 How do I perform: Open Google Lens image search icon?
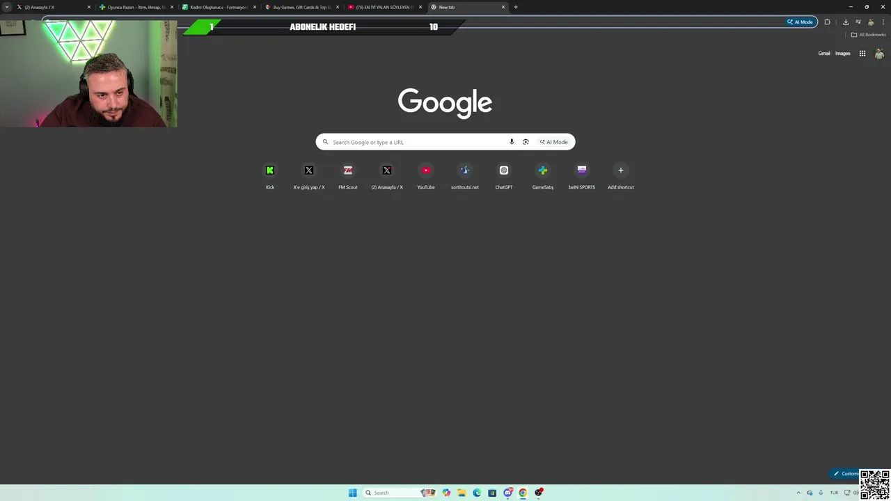click(526, 142)
